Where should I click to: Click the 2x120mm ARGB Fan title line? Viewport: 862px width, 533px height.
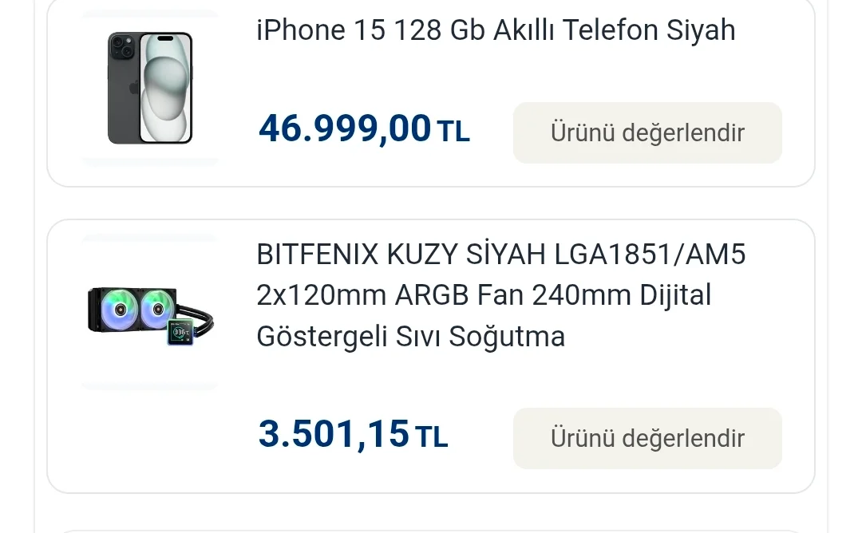pyautogui.click(x=483, y=295)
